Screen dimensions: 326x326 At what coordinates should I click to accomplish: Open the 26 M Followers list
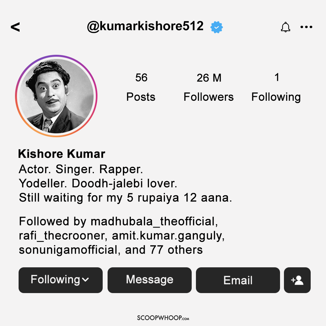pyautogui.click(x=209, y=87)
